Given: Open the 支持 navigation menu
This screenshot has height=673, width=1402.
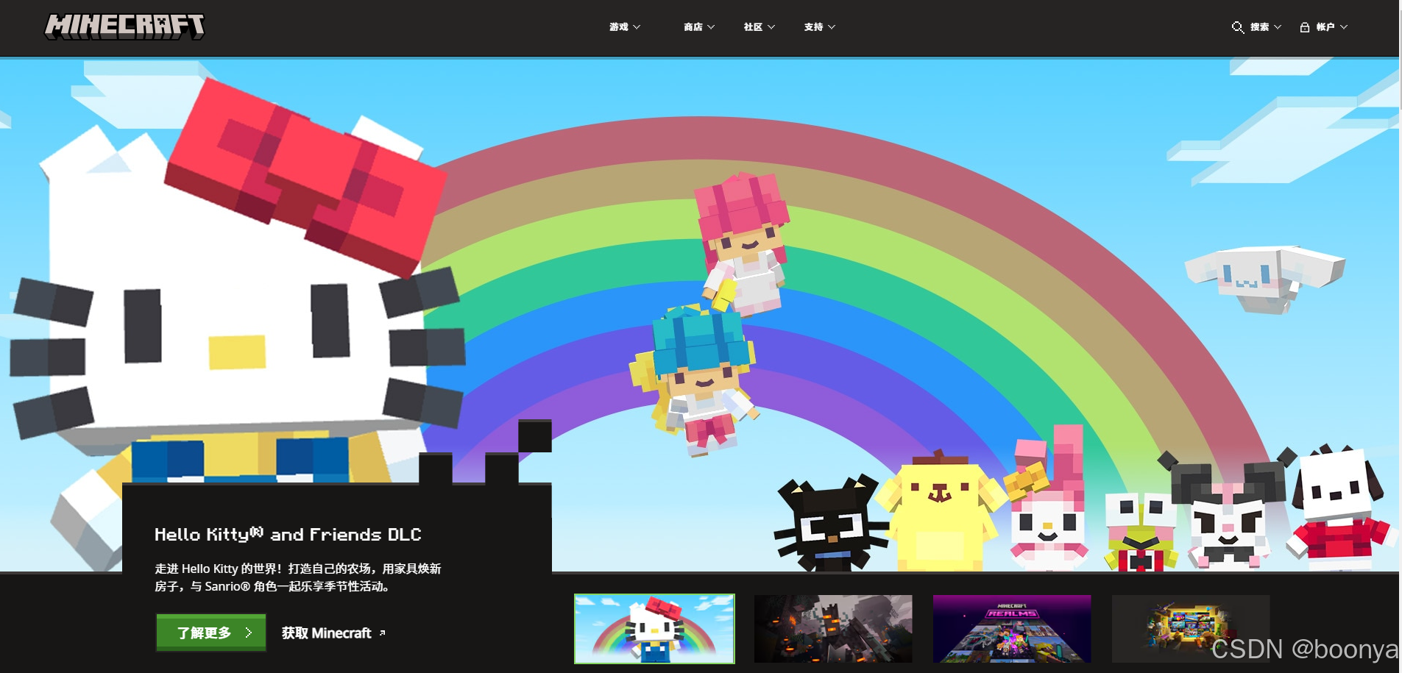Looking at the screenshot, I should pos(813,27).
